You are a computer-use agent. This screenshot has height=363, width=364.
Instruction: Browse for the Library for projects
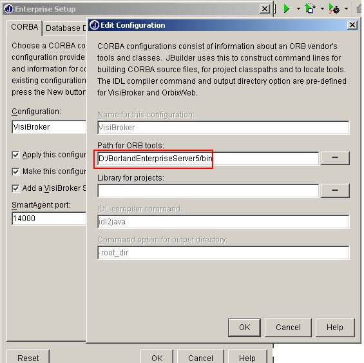pyautogui.click(x=335, y=191)
